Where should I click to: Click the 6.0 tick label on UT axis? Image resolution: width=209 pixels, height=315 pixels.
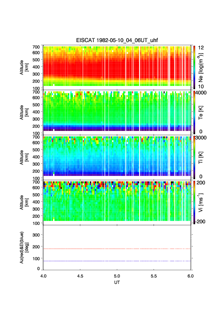(x=191, y=276)
